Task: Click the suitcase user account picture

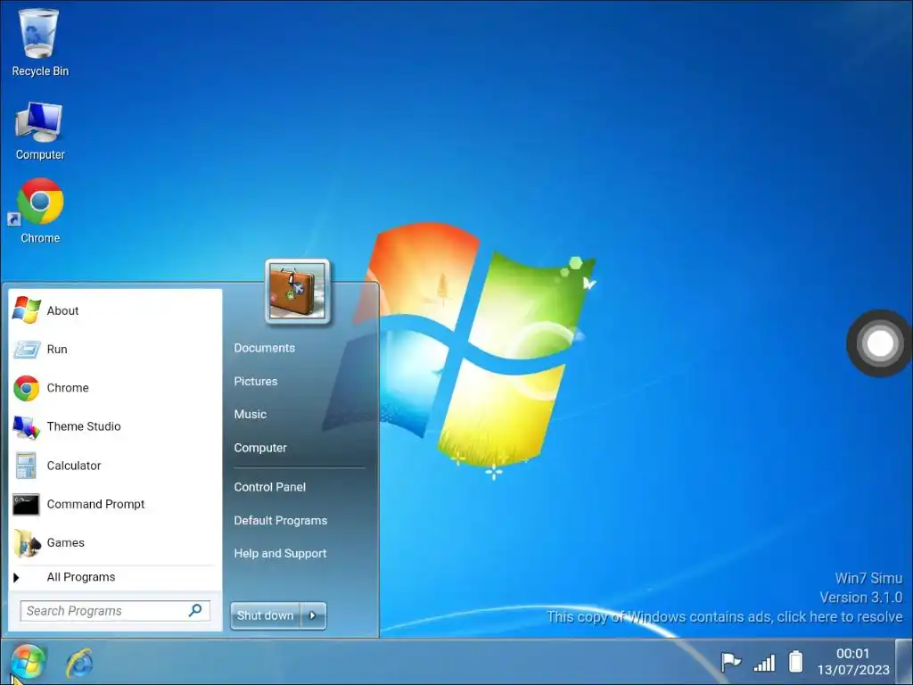Action: (298, 291)
